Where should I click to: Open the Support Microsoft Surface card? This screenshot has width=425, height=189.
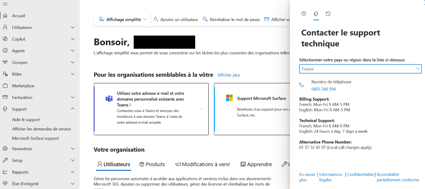click(252, 109)
